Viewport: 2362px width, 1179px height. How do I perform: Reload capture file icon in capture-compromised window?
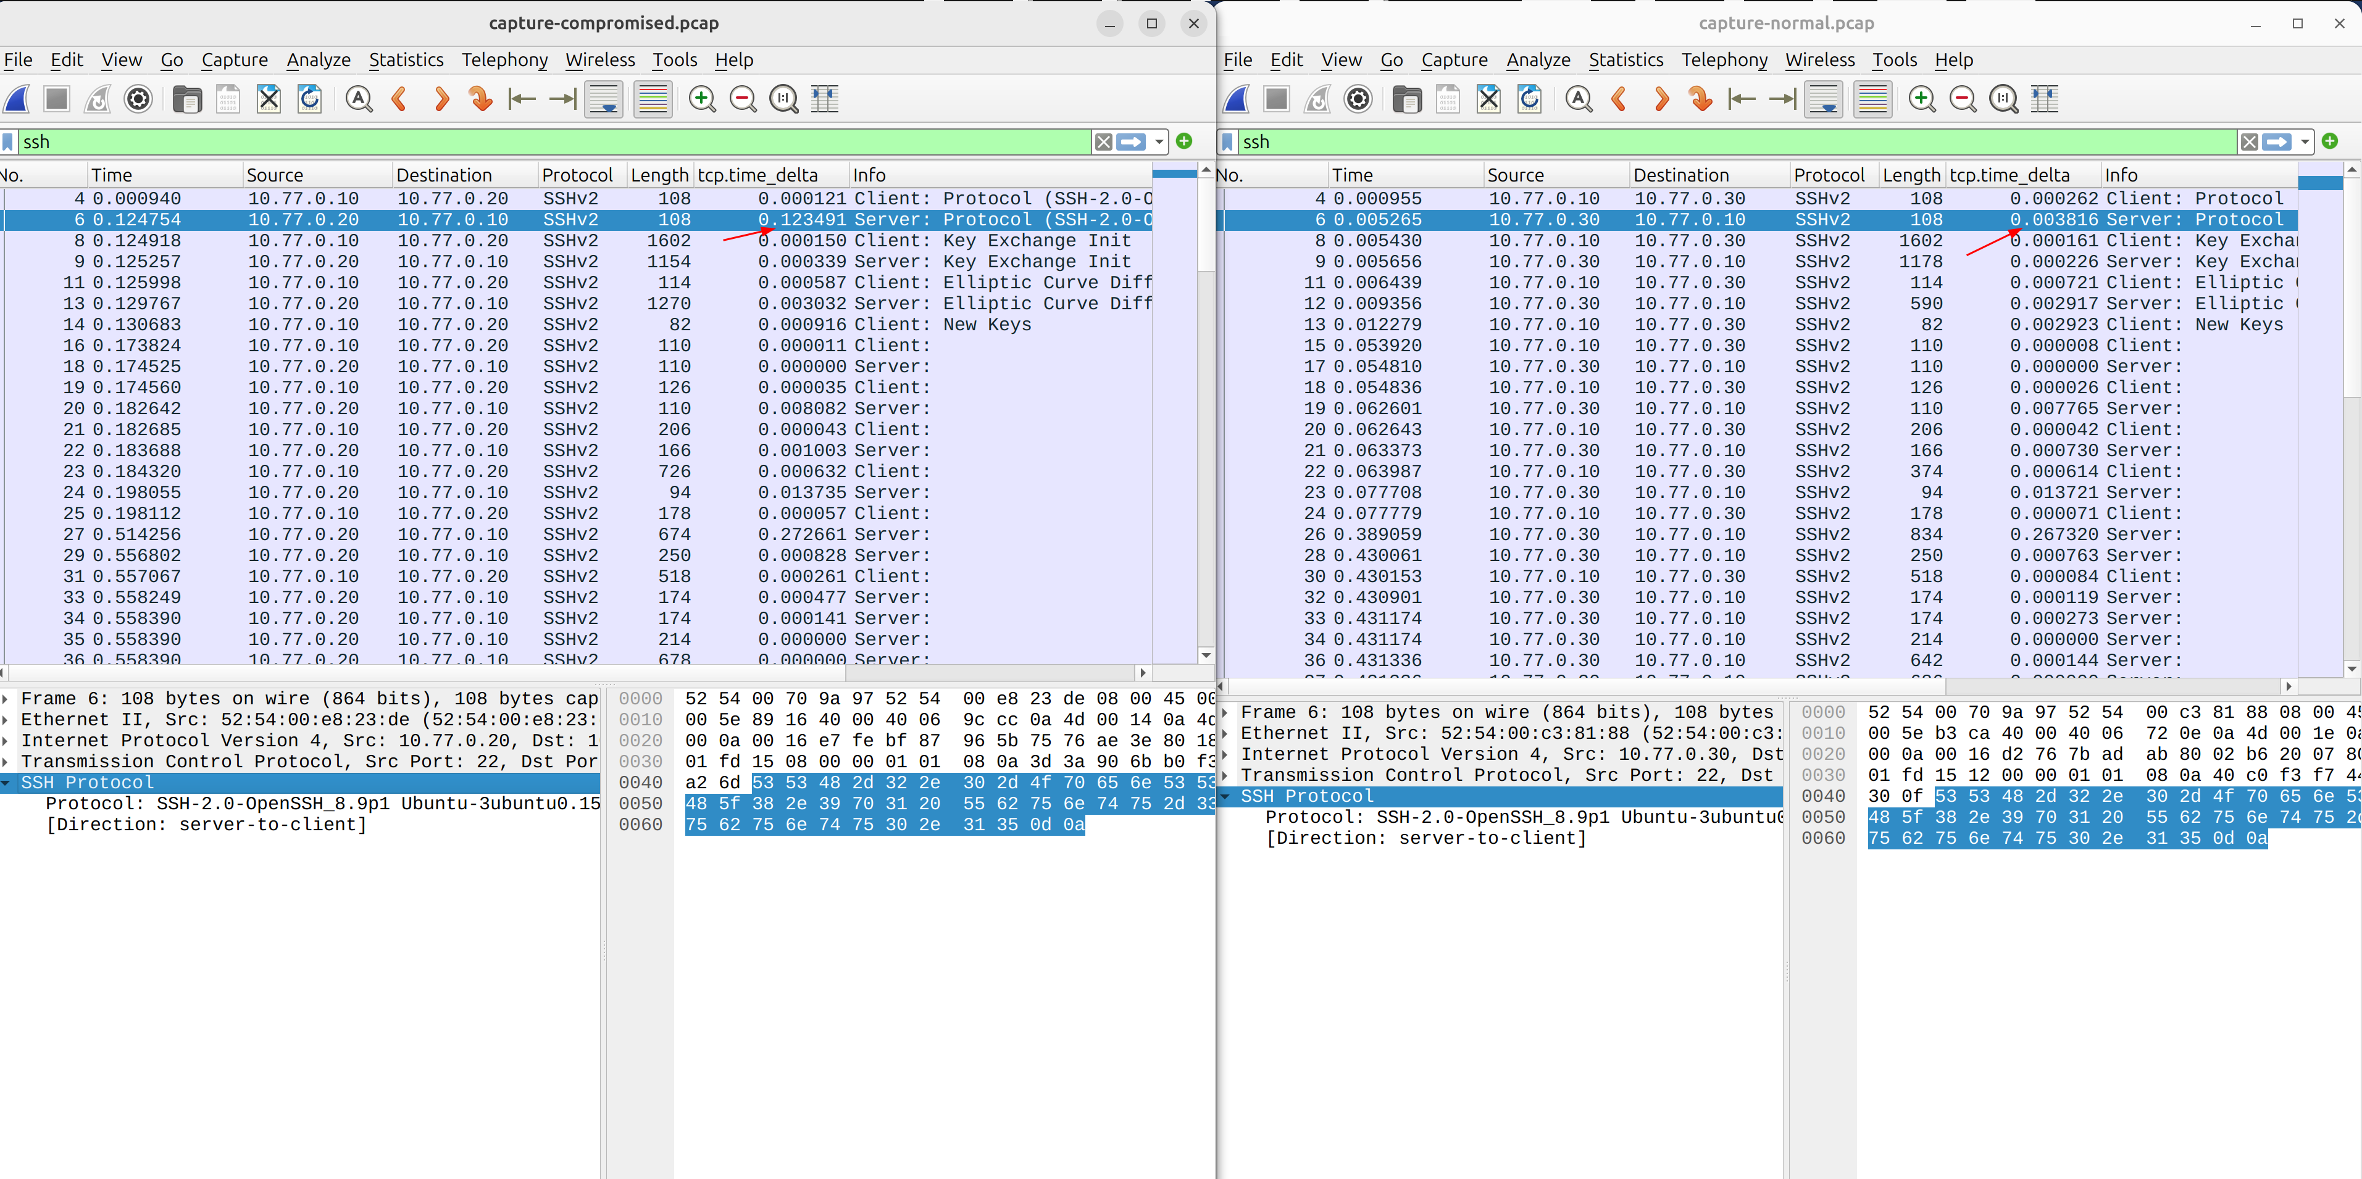pos(310,99)
